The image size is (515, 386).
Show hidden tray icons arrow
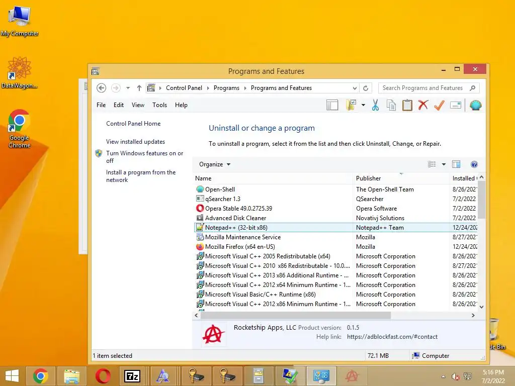(444, 376)
